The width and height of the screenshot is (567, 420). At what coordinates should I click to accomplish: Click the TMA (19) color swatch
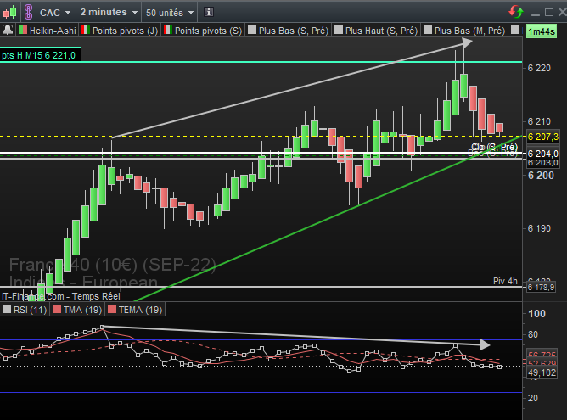(x=57, y=309)
